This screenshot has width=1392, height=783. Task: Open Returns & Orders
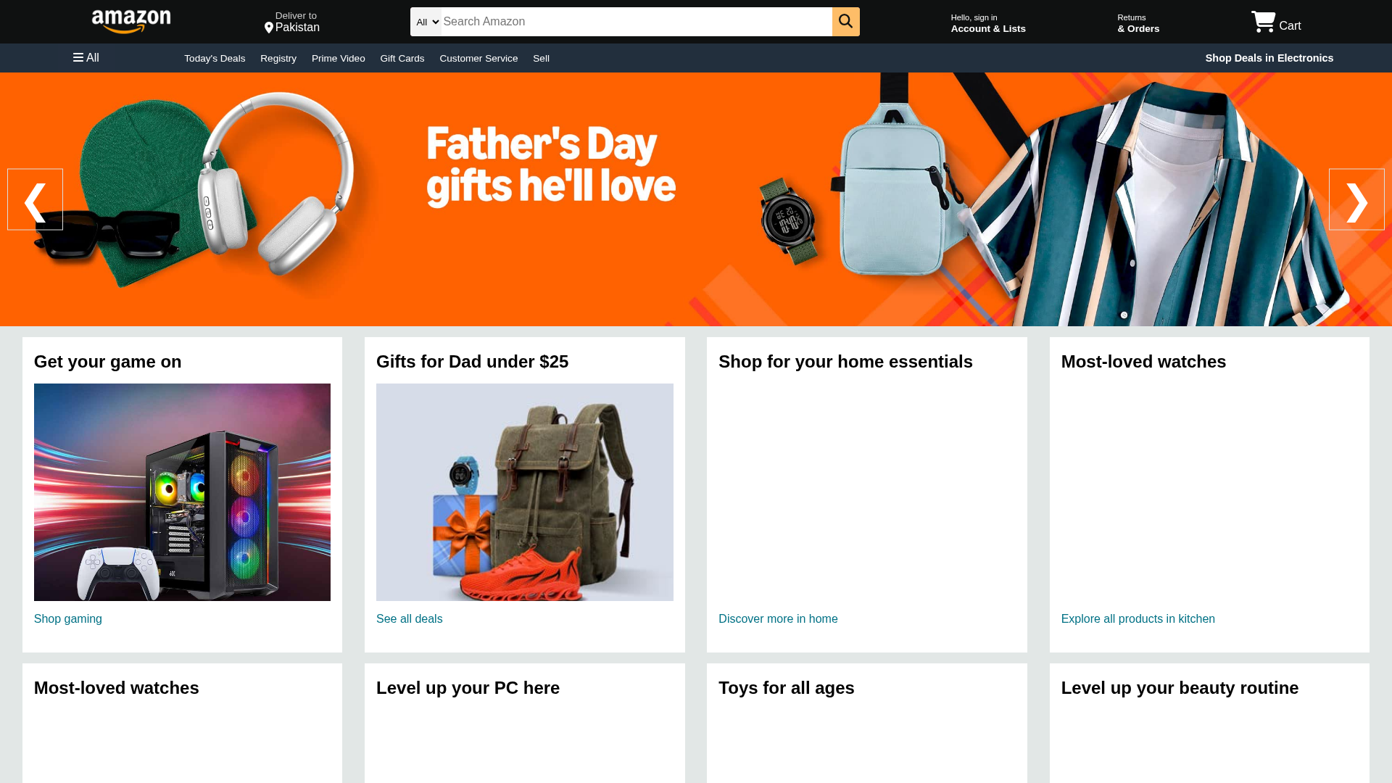(x=1138, y=23)
